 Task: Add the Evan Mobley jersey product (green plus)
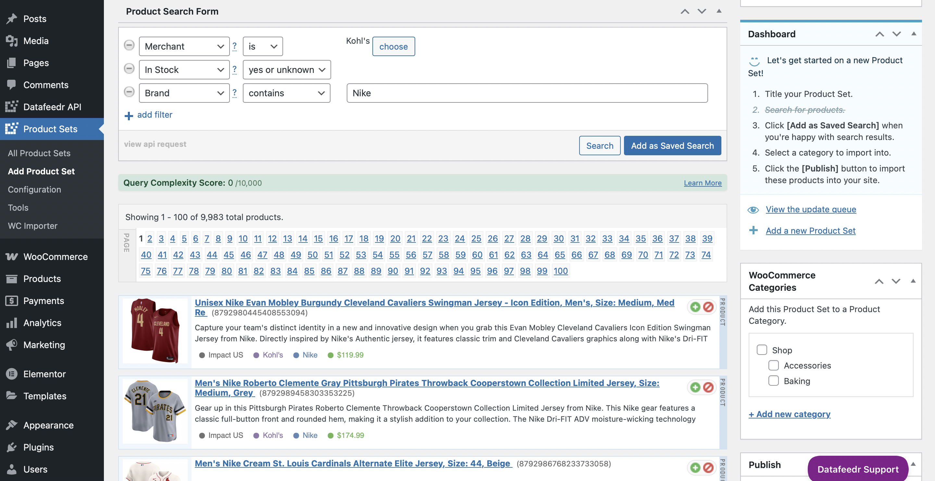coord(695,307)
